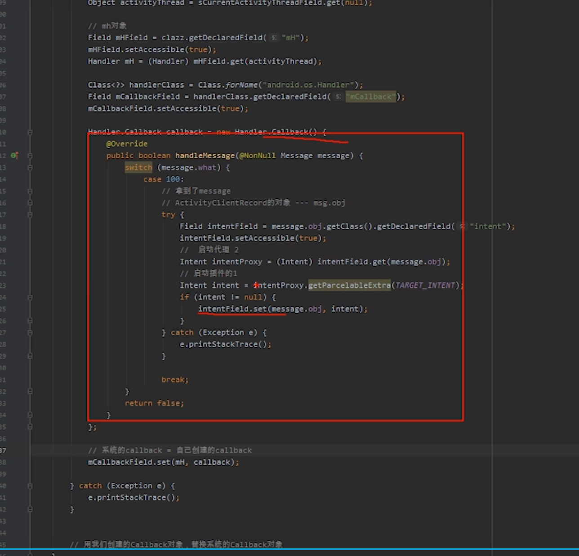Click the break; statement
Image resolution: width=579 pixels, height=556 pixels.
(175, 380)
